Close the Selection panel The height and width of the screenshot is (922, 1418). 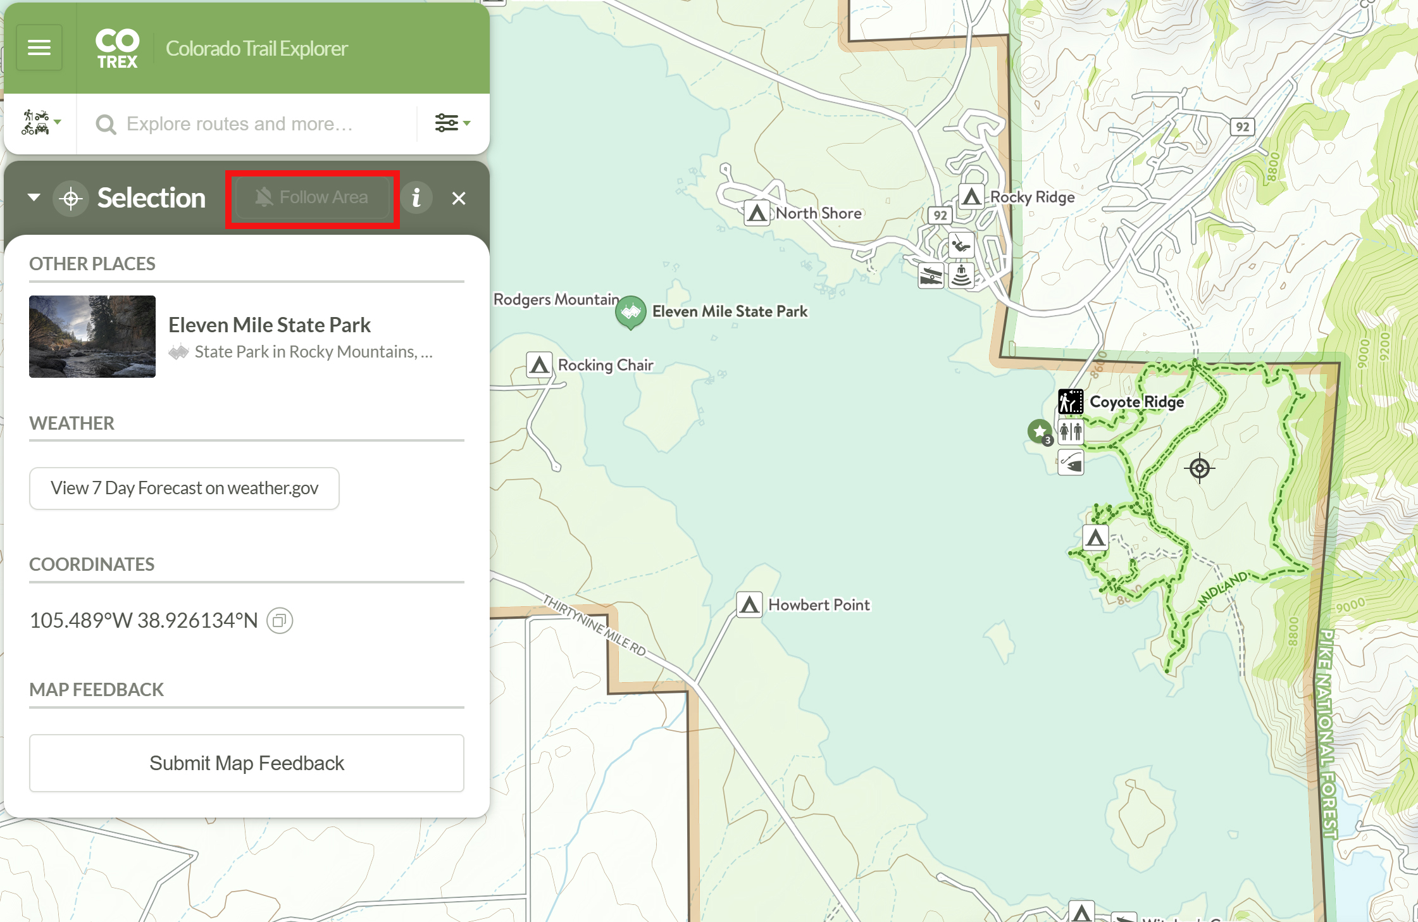(459, 199)
